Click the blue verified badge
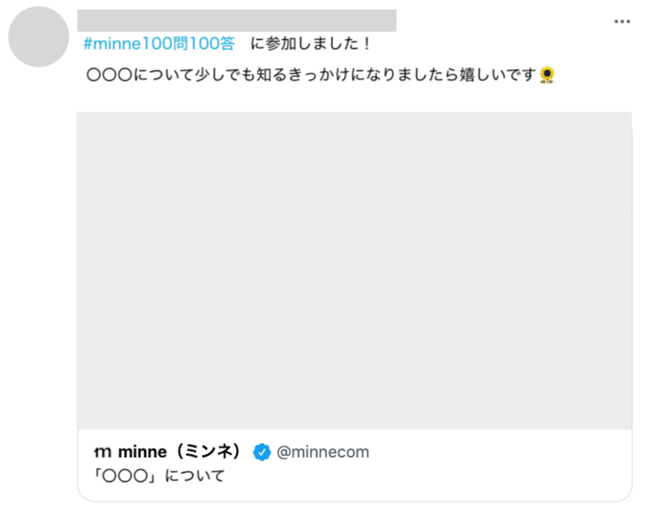The height and width of the screenshot is (520, 649). pos(261,452)
